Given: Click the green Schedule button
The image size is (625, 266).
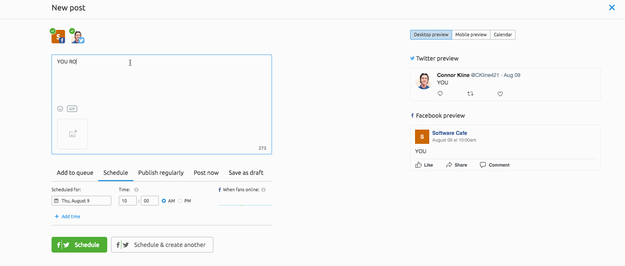Looking at the screenshot, I should pos(79,245).
